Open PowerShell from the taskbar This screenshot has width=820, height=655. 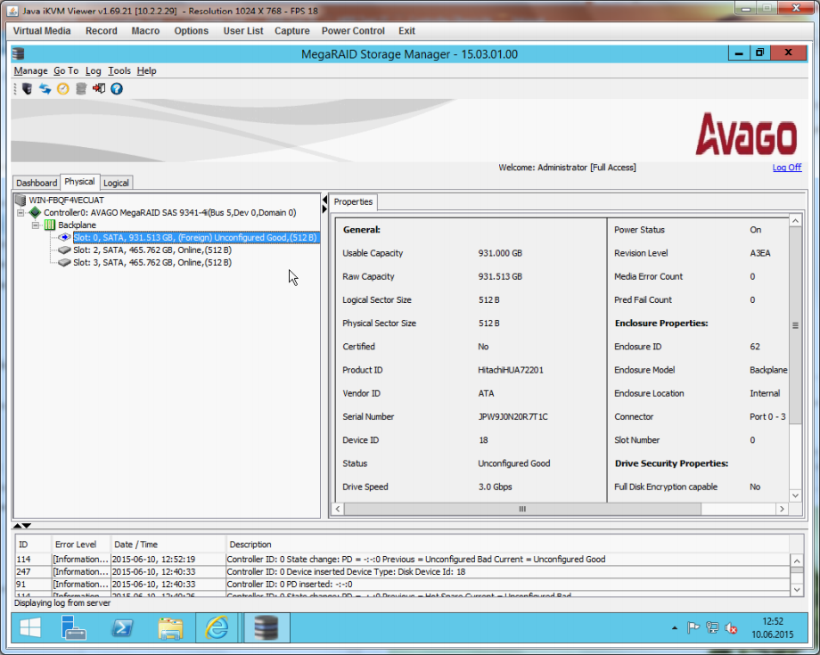coord(123,628)
